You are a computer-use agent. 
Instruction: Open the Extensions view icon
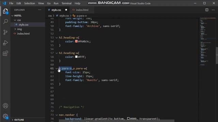(5, 54)
